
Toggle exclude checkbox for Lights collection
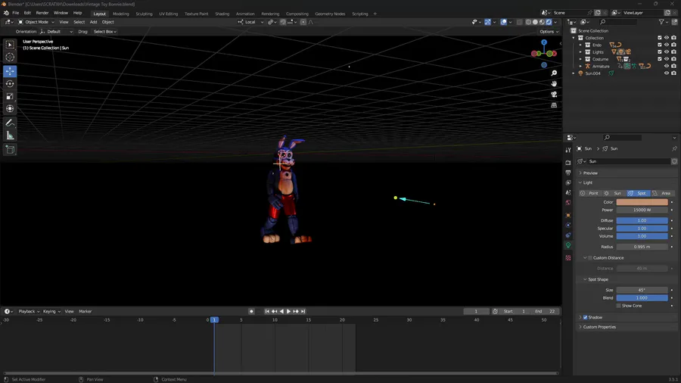tap(659, 51)
